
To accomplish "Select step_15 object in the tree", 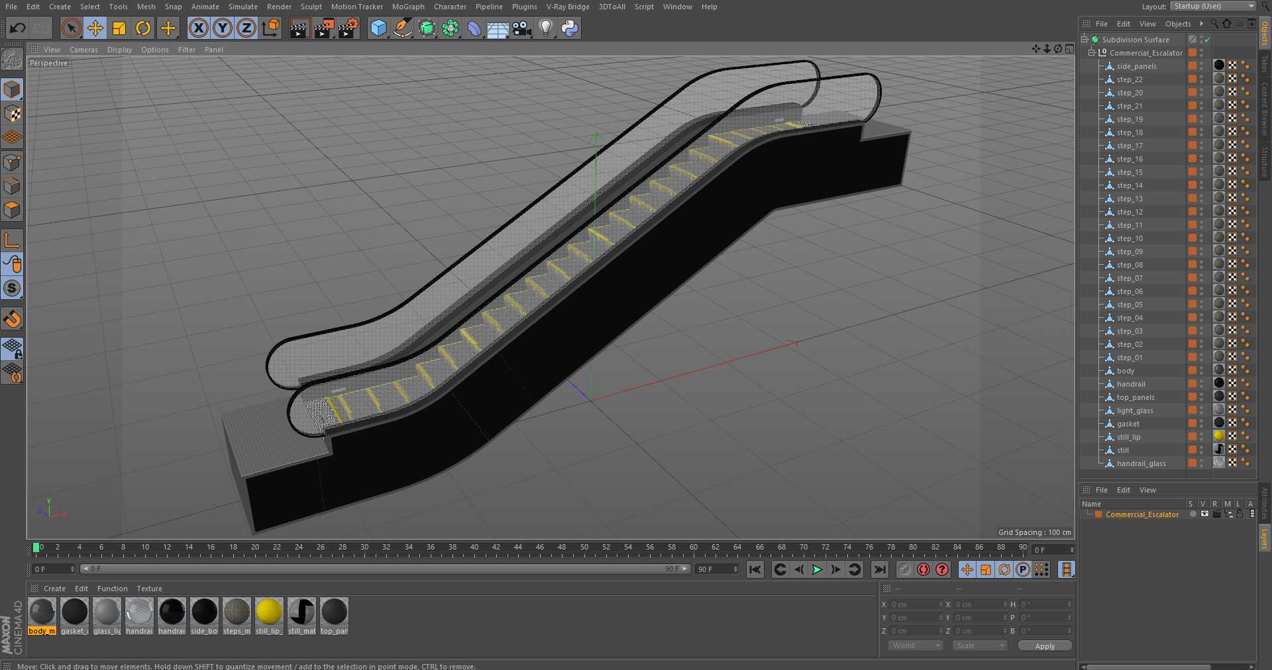I will coord(1130,172).
